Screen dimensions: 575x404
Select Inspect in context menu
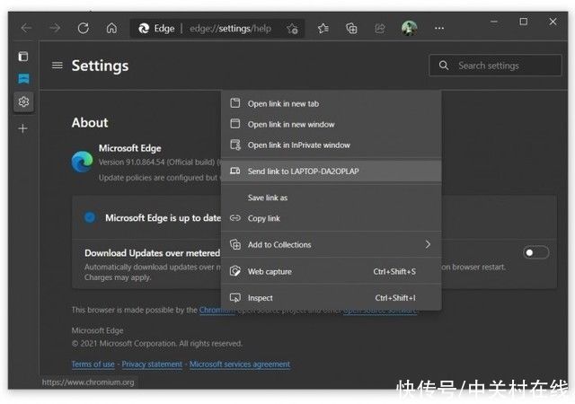click(x=331, y=298)
